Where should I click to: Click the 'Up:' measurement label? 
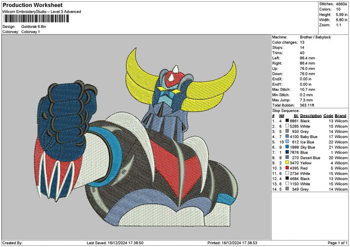[275, 69]
